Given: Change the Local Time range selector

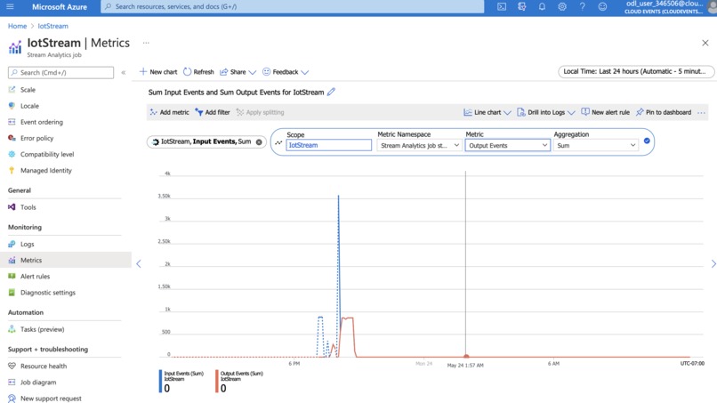Looking at the screenshot, I should click(x=636, y=71).
